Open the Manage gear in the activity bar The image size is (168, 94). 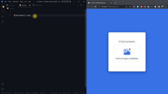(3, 89)
